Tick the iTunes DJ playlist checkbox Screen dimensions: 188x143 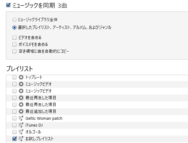pos(14,125)
